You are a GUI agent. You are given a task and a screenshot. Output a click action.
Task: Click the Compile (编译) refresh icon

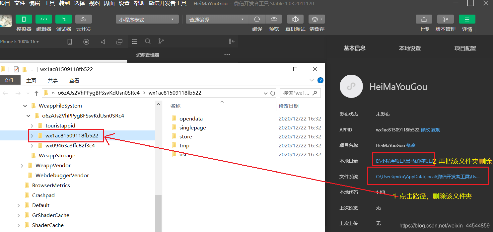click(257, 19)
